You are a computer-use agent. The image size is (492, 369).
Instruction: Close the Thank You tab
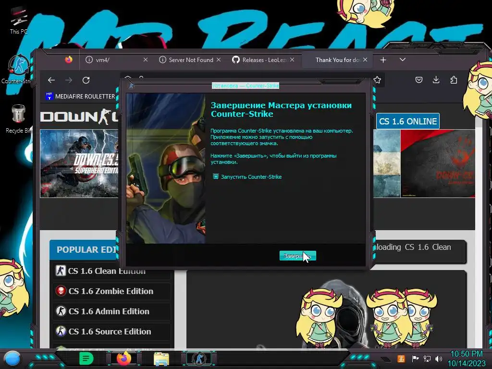click(365, 60)
